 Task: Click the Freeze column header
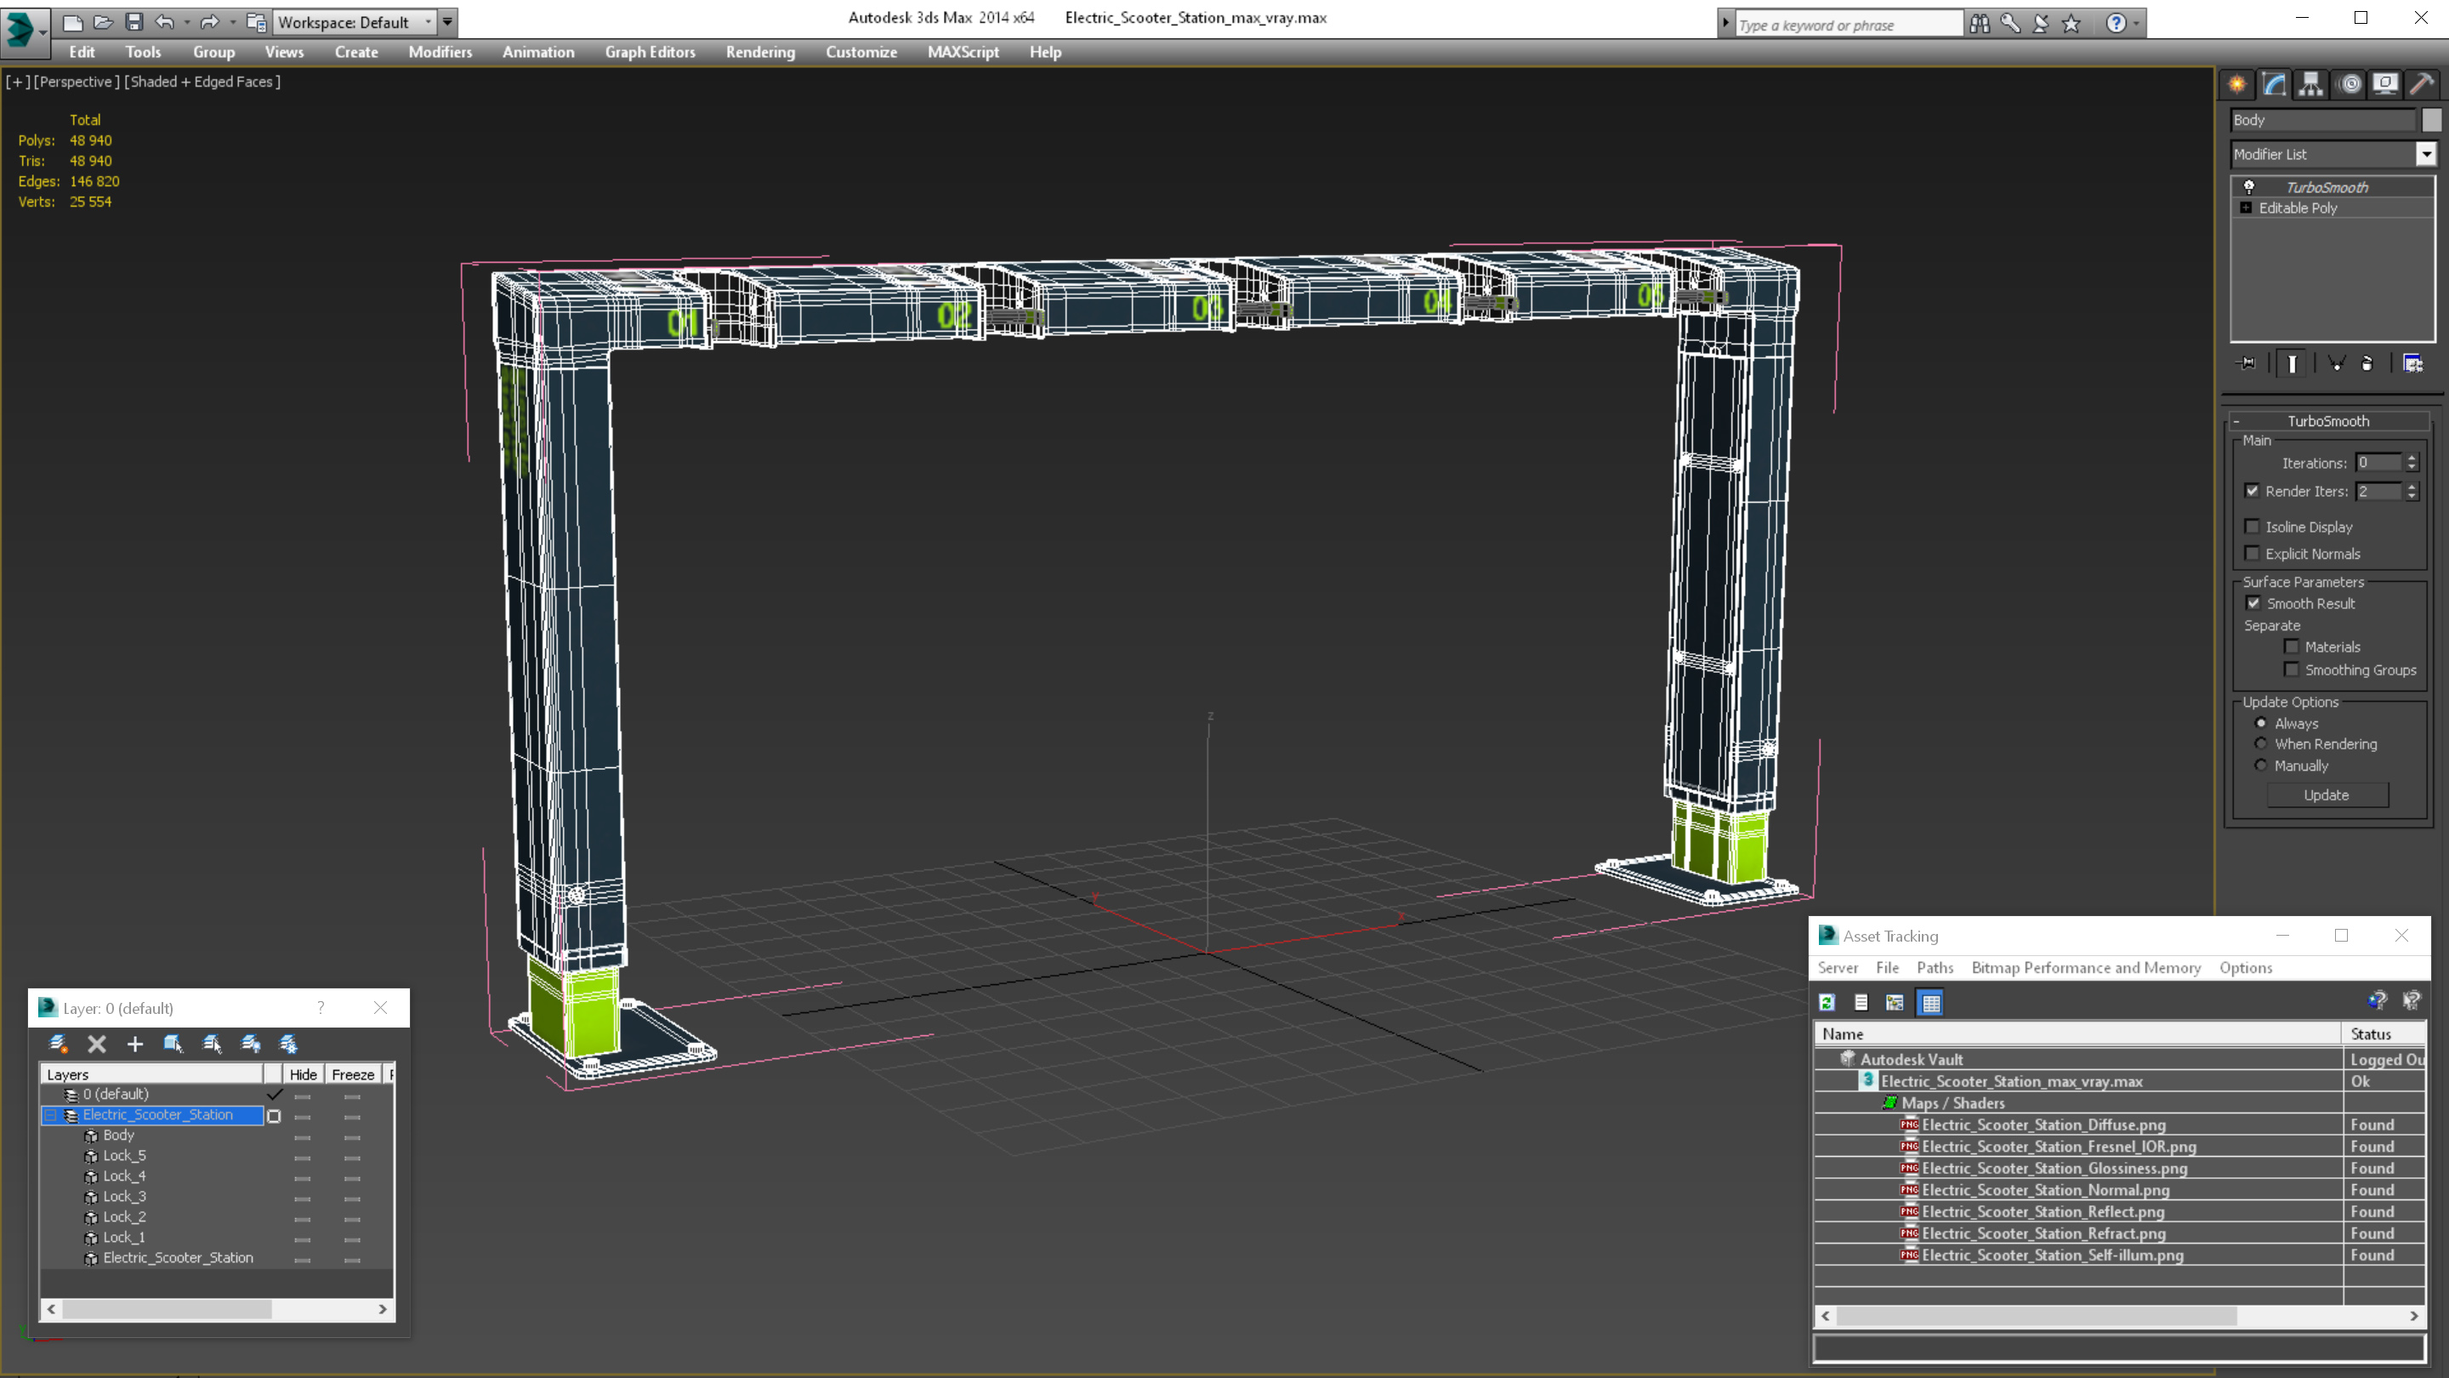(x=353, y=1073)
